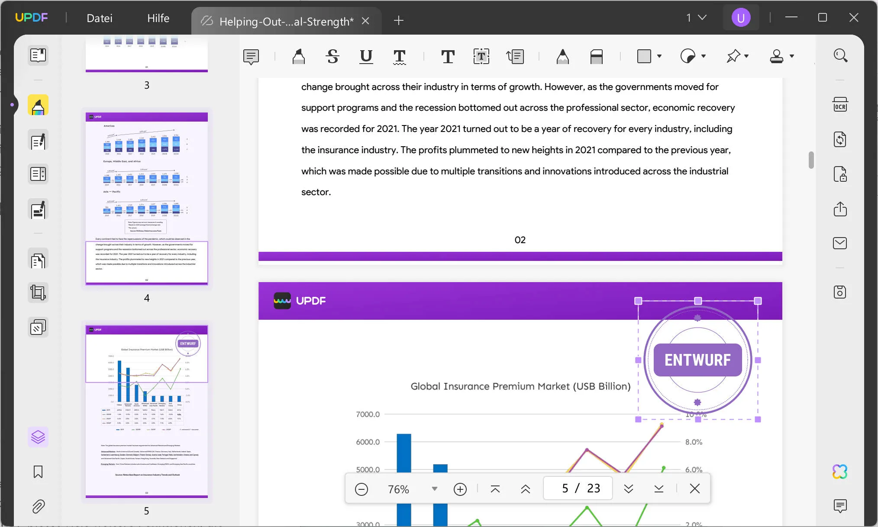Select the Strikethrough text tool

pyautogui.click(x=332, y=57)
